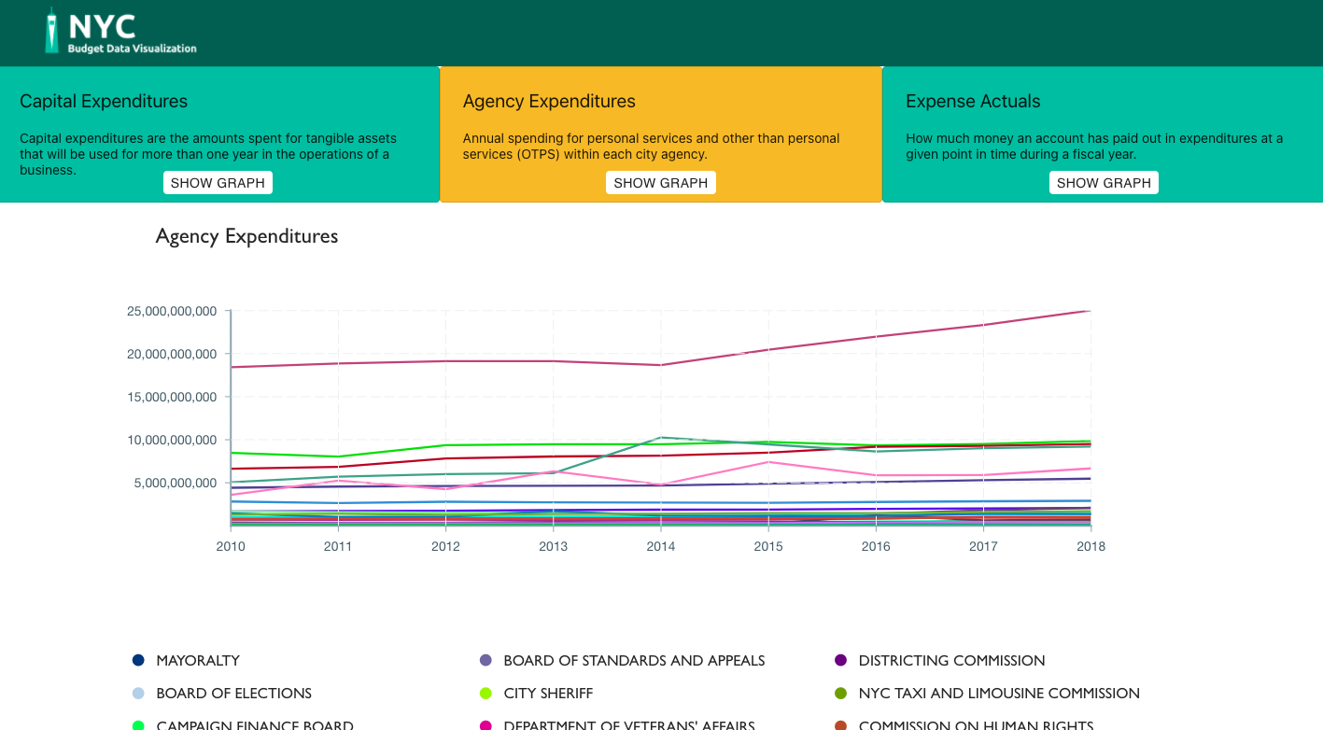Click the NYC TAXI AND LIMOUSINE COMMISSION dot

[x=840, y=694]
